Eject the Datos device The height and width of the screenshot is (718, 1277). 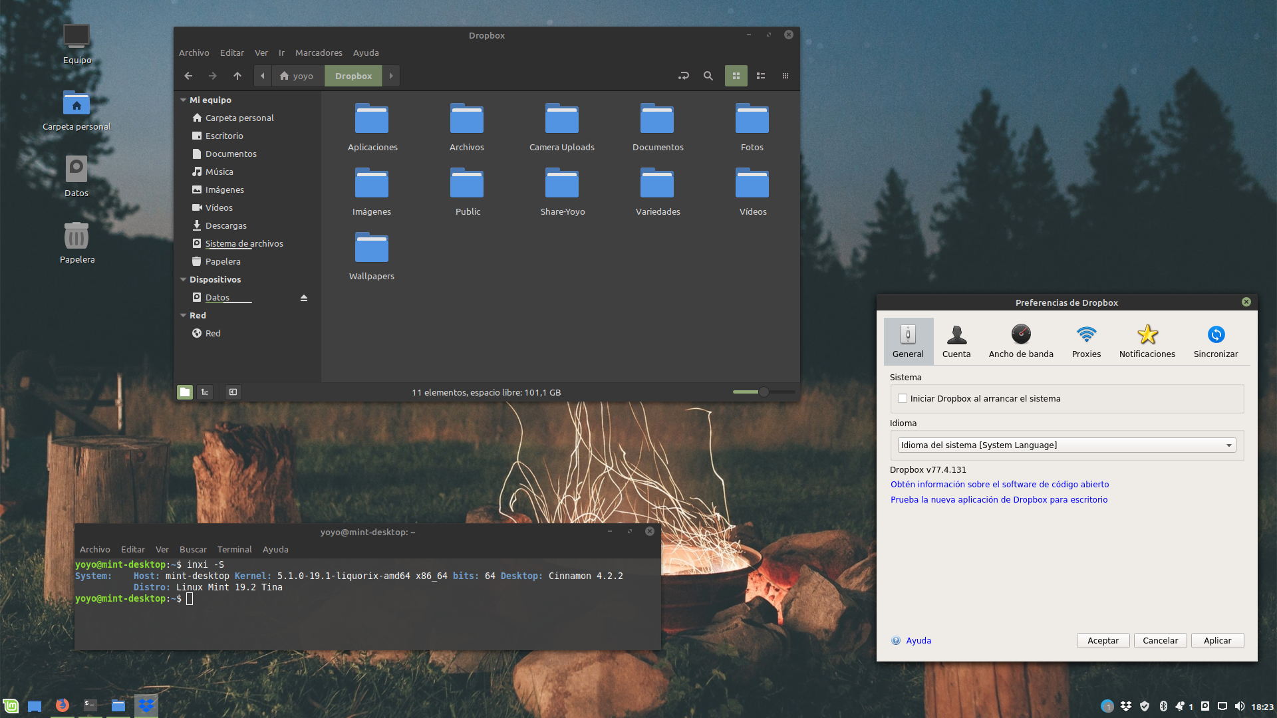[304, 298]
